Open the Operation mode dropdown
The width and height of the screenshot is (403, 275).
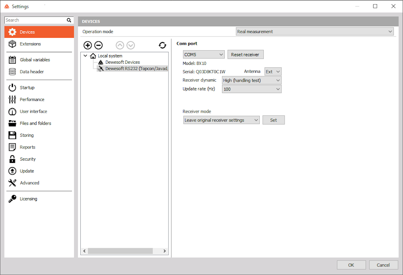pos(314,31)
